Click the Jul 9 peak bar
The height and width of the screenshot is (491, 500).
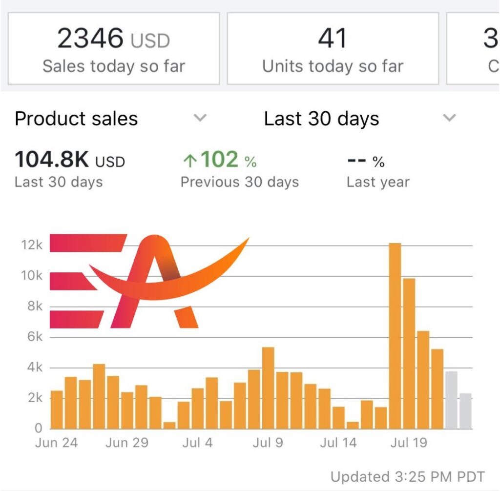(268, 388)
